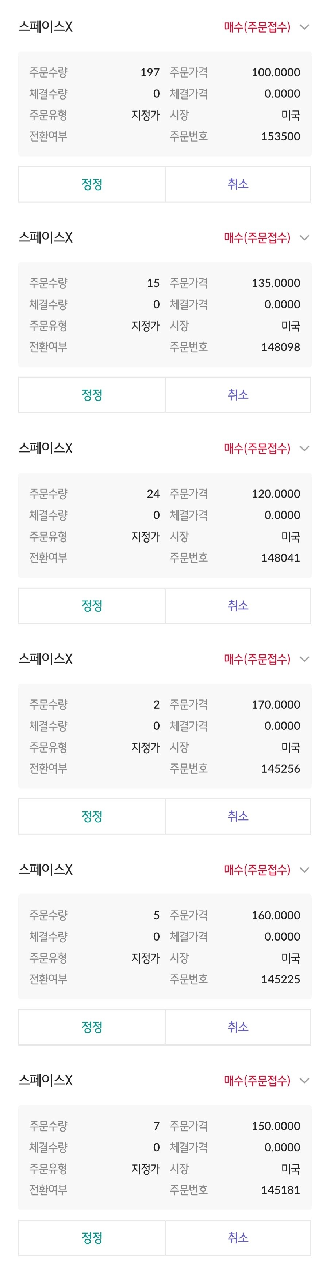The width and height of the screenshot is (330, 1272).
Task: Click 정정 for the 24-quantity order
Action: (x=92, y=606)
